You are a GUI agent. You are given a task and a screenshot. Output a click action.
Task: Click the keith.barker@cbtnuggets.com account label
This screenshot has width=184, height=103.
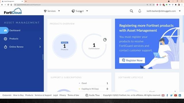[x=161, y=11]
